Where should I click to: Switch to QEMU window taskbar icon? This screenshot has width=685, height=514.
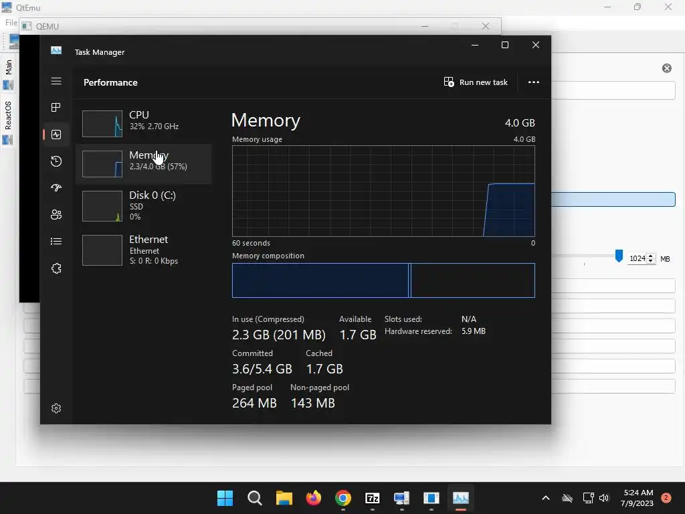click(431, 498)
